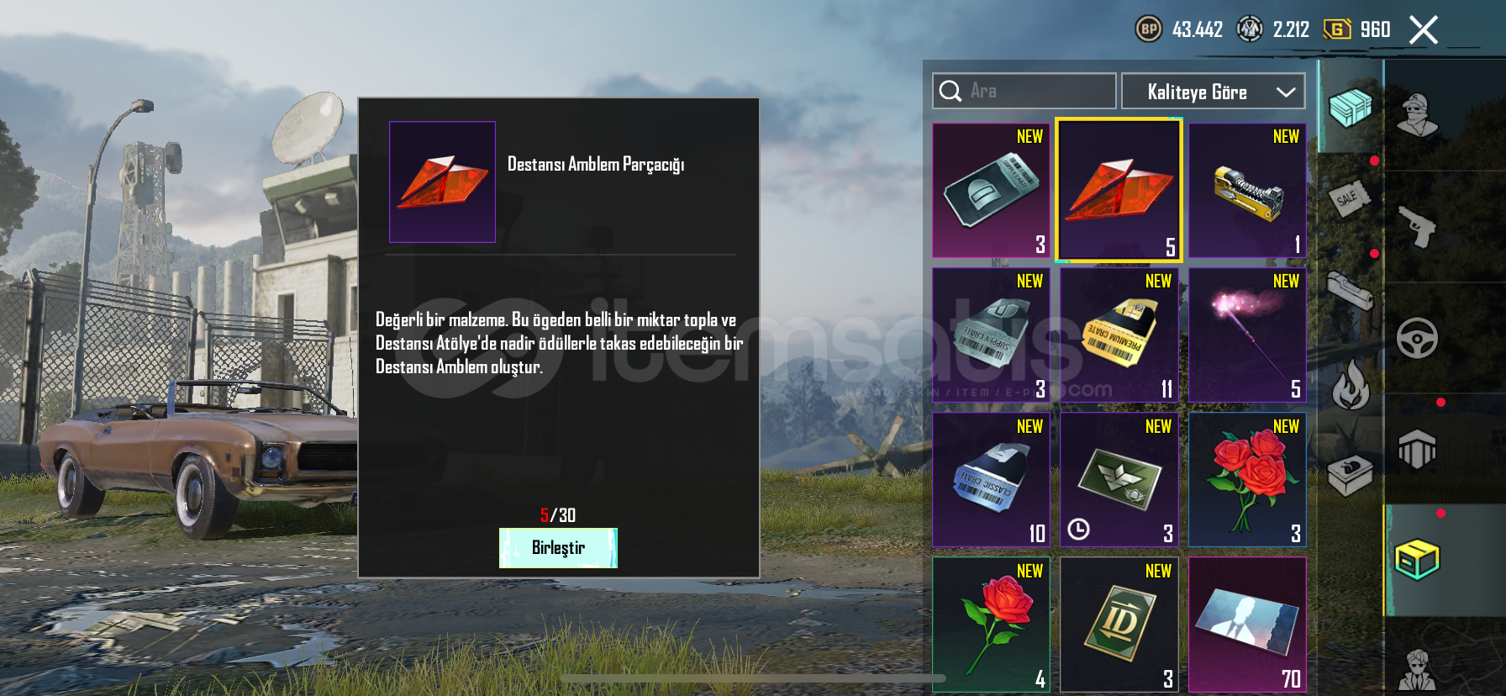The height and width of the screenshot is (696, 1506).
Task: Click the Ara search field
Action: click(x=1024, y=91)
